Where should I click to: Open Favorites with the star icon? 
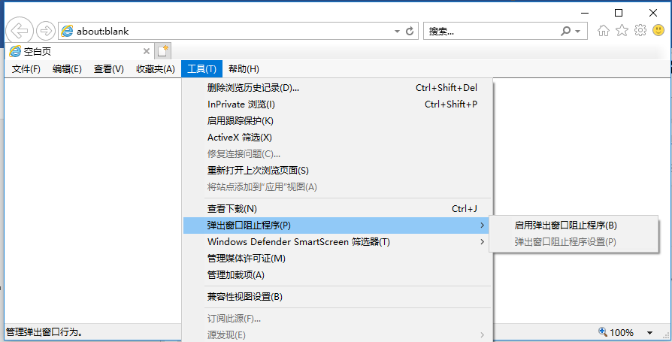tap(622, 30)
